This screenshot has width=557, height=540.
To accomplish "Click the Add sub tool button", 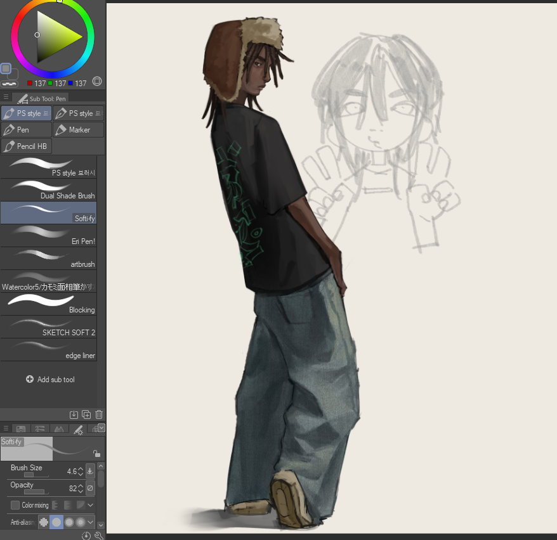I will pyautogui.click(x=50, y=379).
